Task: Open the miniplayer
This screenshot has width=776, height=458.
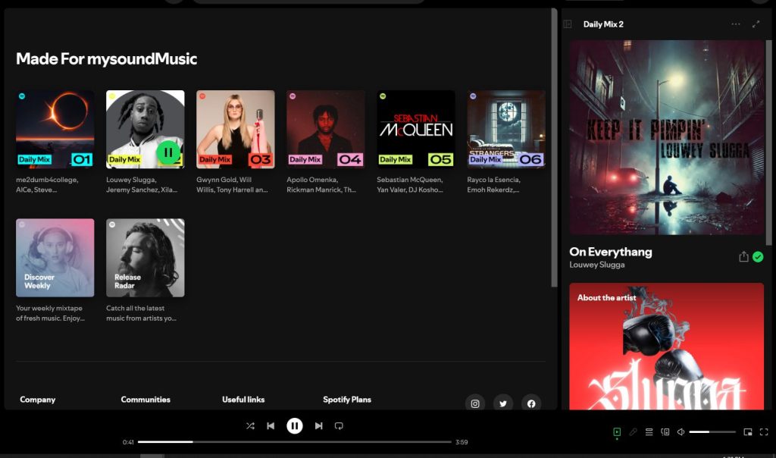Action: pos(748,431)
